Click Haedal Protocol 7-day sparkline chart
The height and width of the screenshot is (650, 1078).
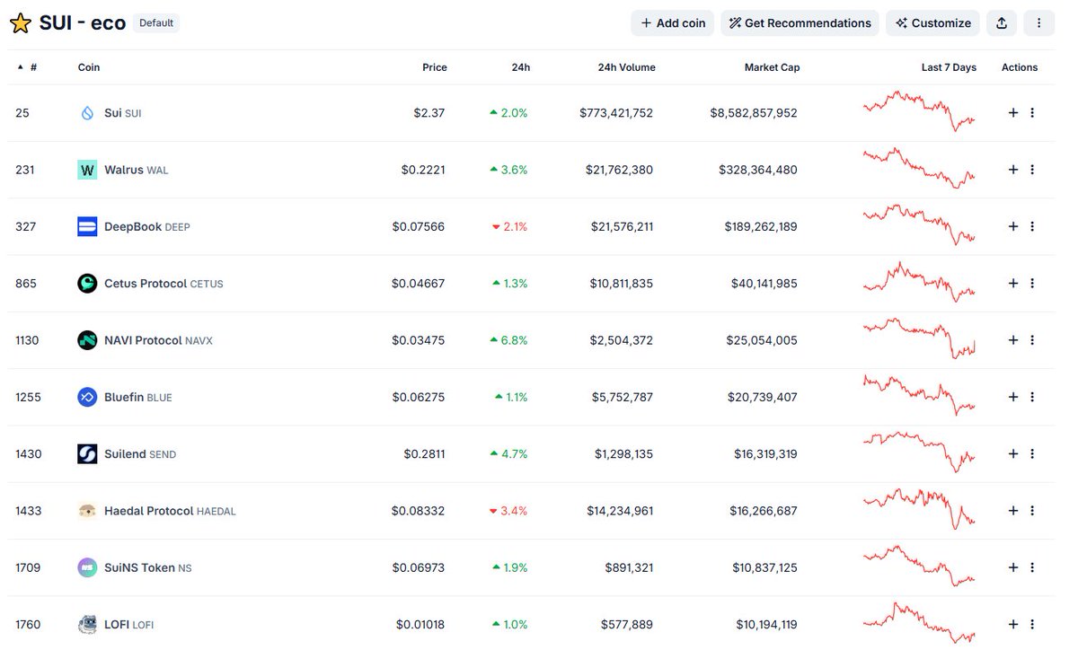(919, 508)
